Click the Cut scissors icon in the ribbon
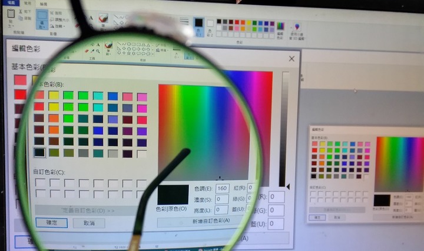Image resolution: width=424 pixels, height=251 pixels. (x=21, y=12)
